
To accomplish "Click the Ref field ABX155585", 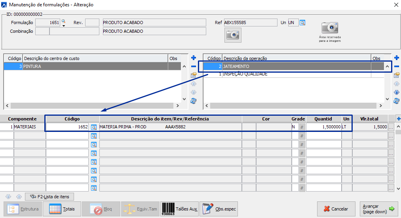I will (250, 23).
